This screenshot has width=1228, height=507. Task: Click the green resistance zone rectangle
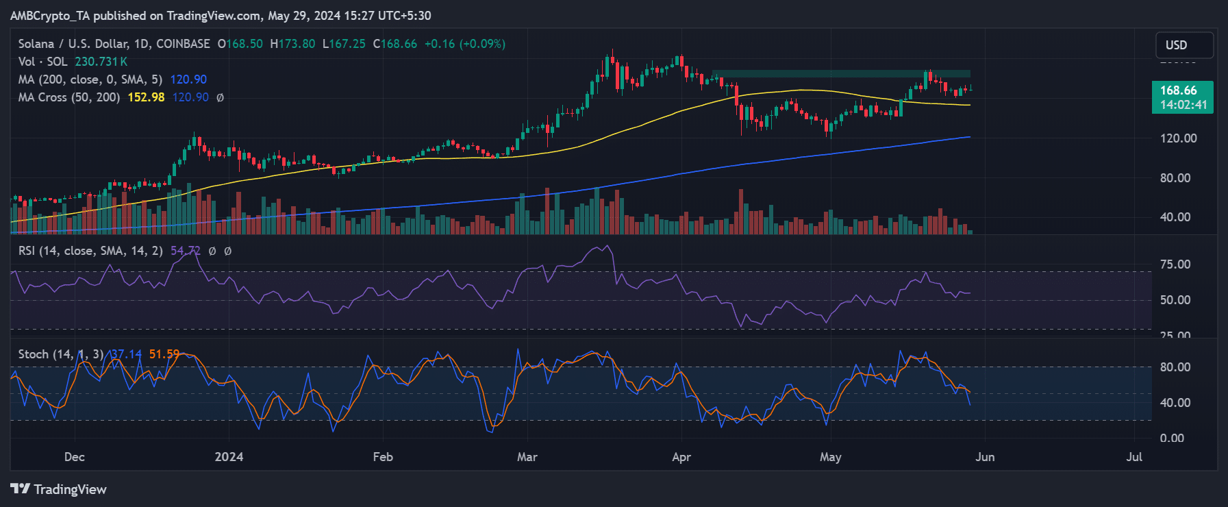coord(841,74)
